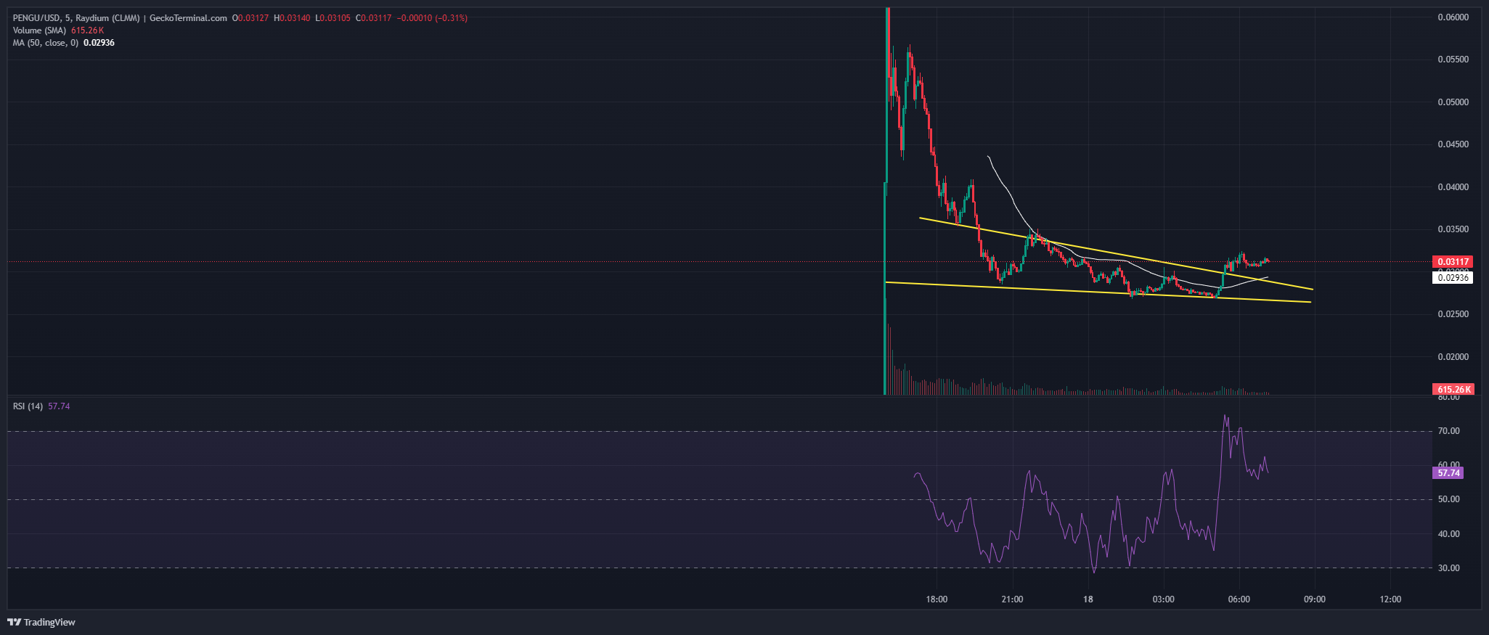Click the 0.05000 price axis label
Viewport: 1489px width, 635px height.
(1453, 102)
